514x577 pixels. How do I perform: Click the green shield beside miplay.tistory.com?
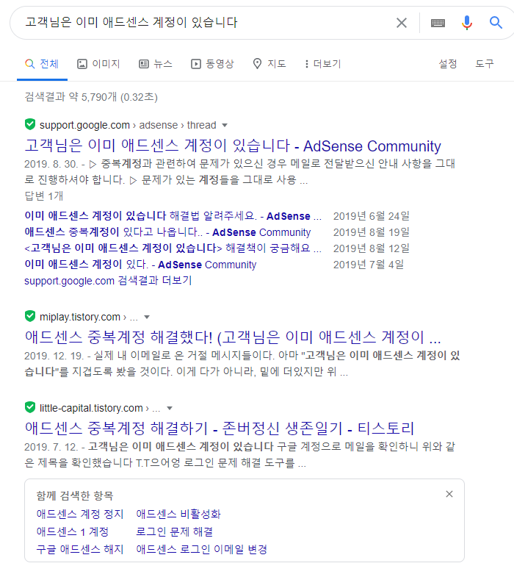pos(30,316)
